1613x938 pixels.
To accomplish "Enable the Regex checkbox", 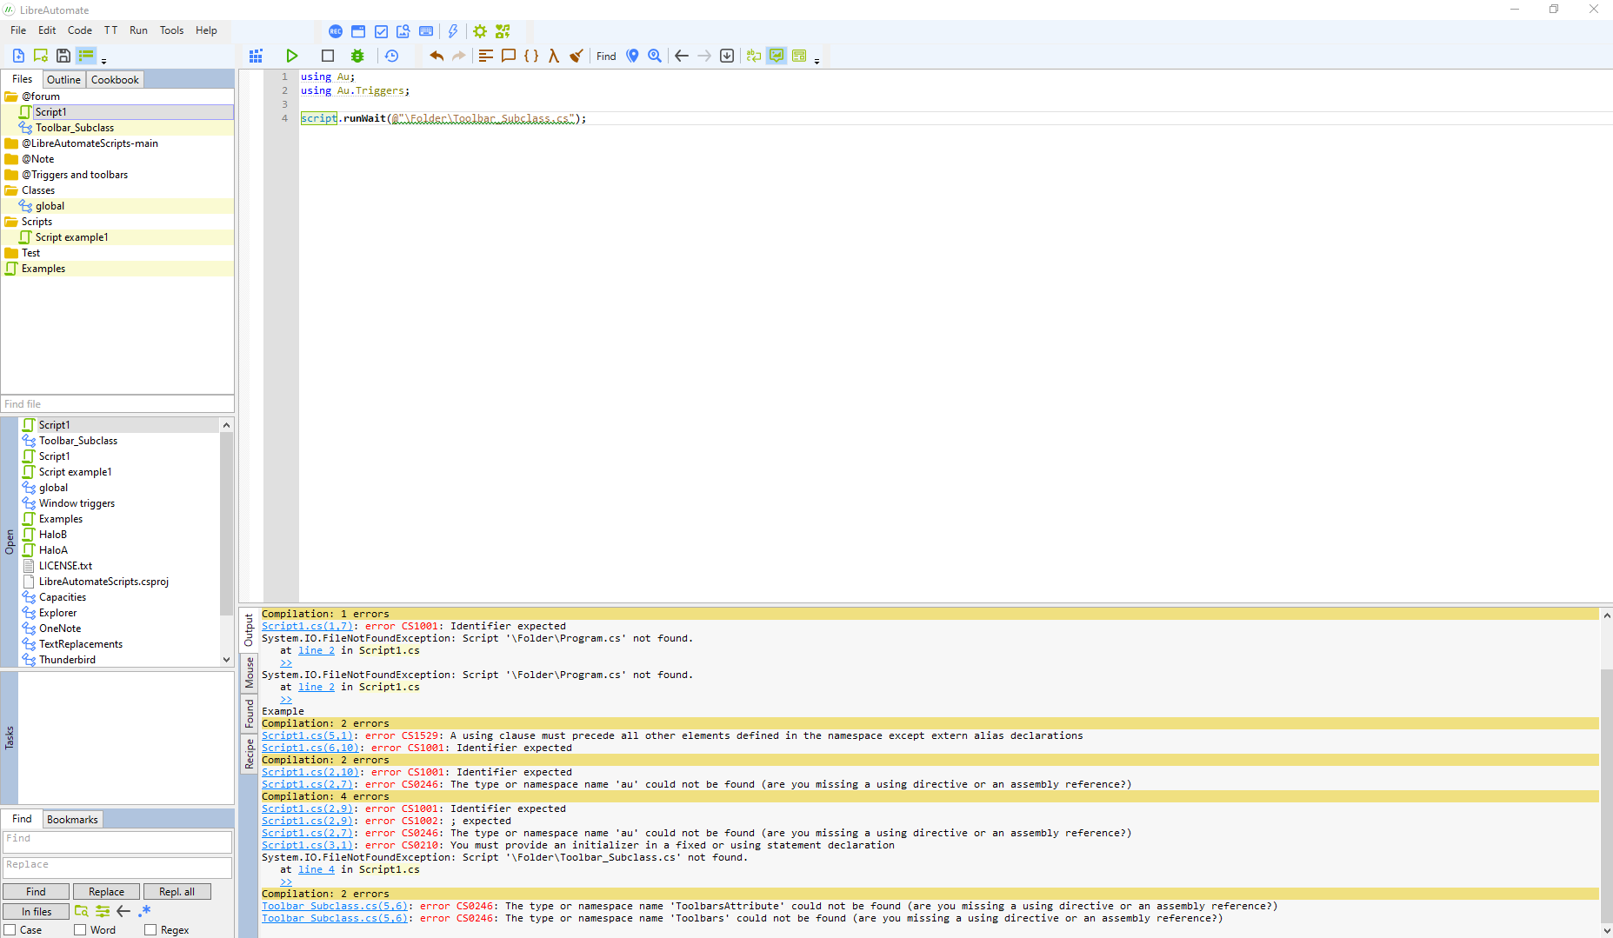I will [x=150, y=930].
